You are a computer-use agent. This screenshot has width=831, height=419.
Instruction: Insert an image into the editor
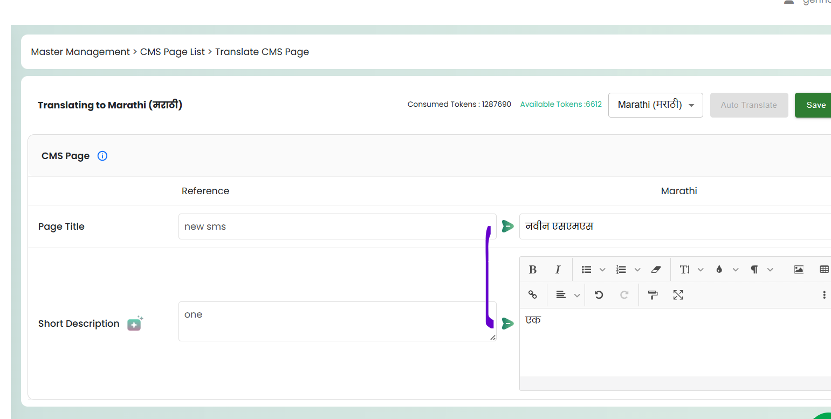click(799, 270)
